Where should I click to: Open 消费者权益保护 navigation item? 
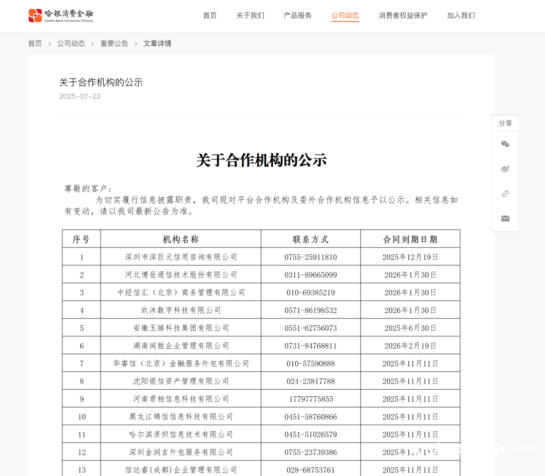click(x=403, y=16)
